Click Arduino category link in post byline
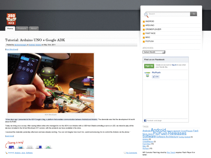Viewport: 211px width, 158px height. (38, 45)
